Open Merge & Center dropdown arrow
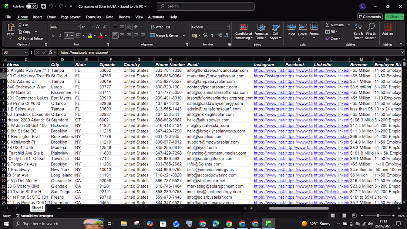The image size is (407, 229). coord(184,36)
